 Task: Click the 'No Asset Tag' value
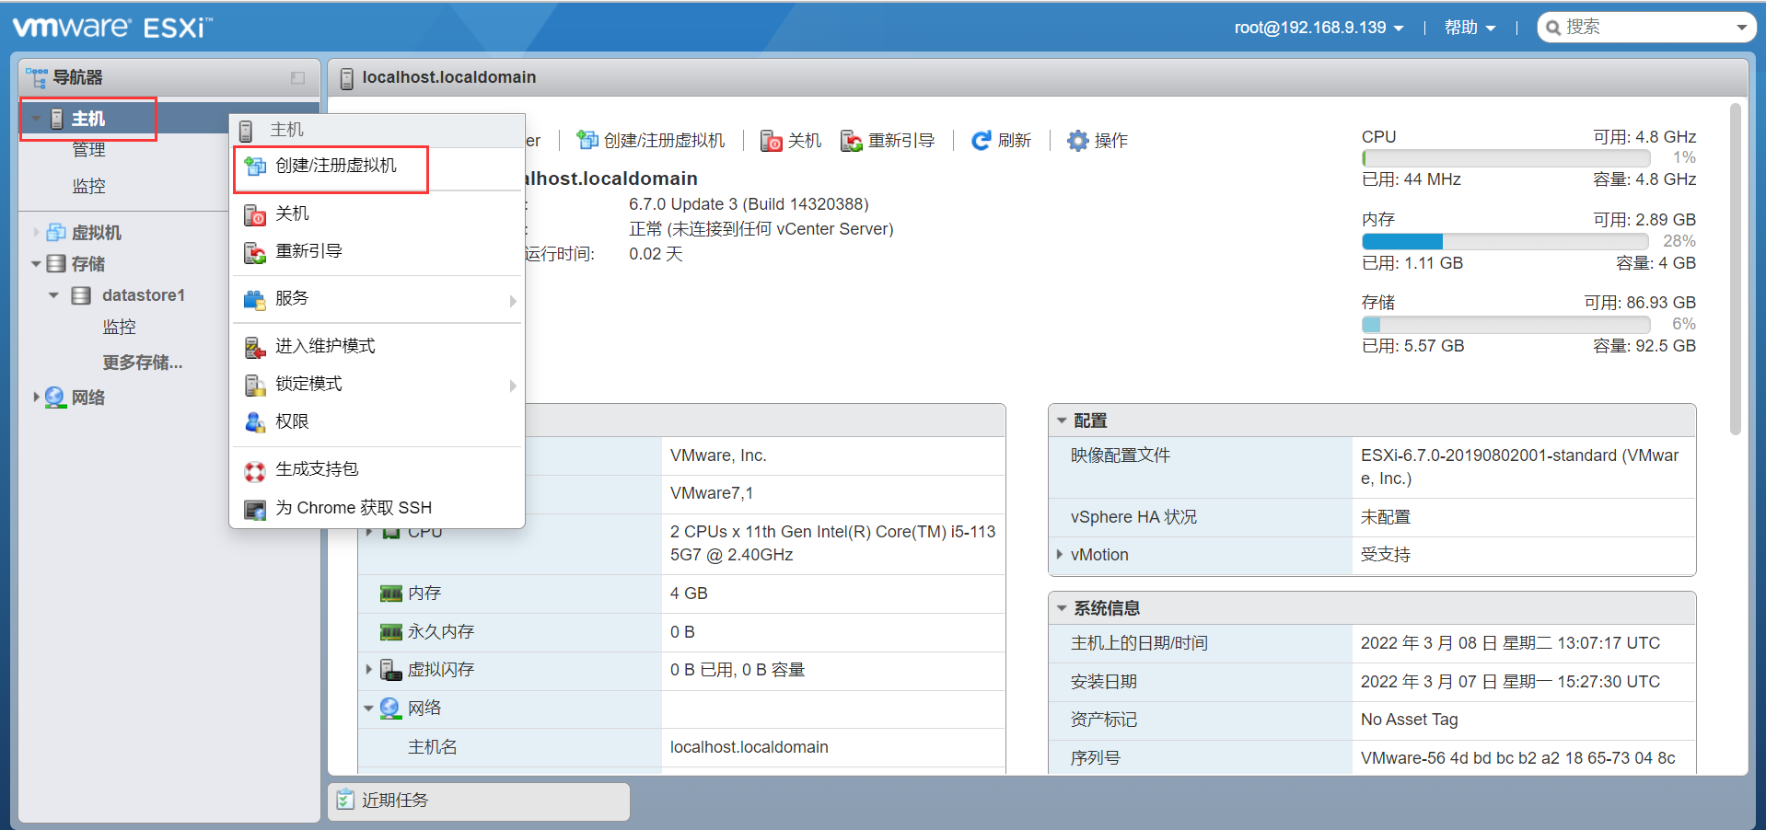tap(1410, 720)
